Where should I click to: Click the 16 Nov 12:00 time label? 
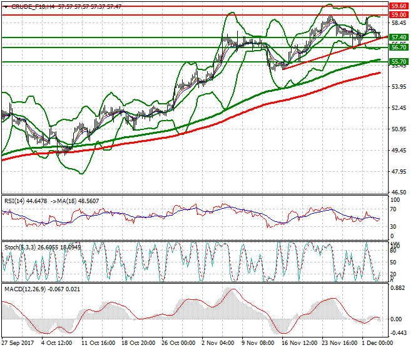click(x=300, y=343)
